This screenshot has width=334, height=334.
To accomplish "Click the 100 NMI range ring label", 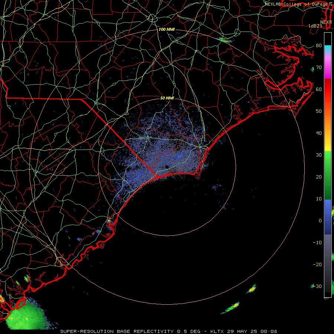I will point(167,29).
